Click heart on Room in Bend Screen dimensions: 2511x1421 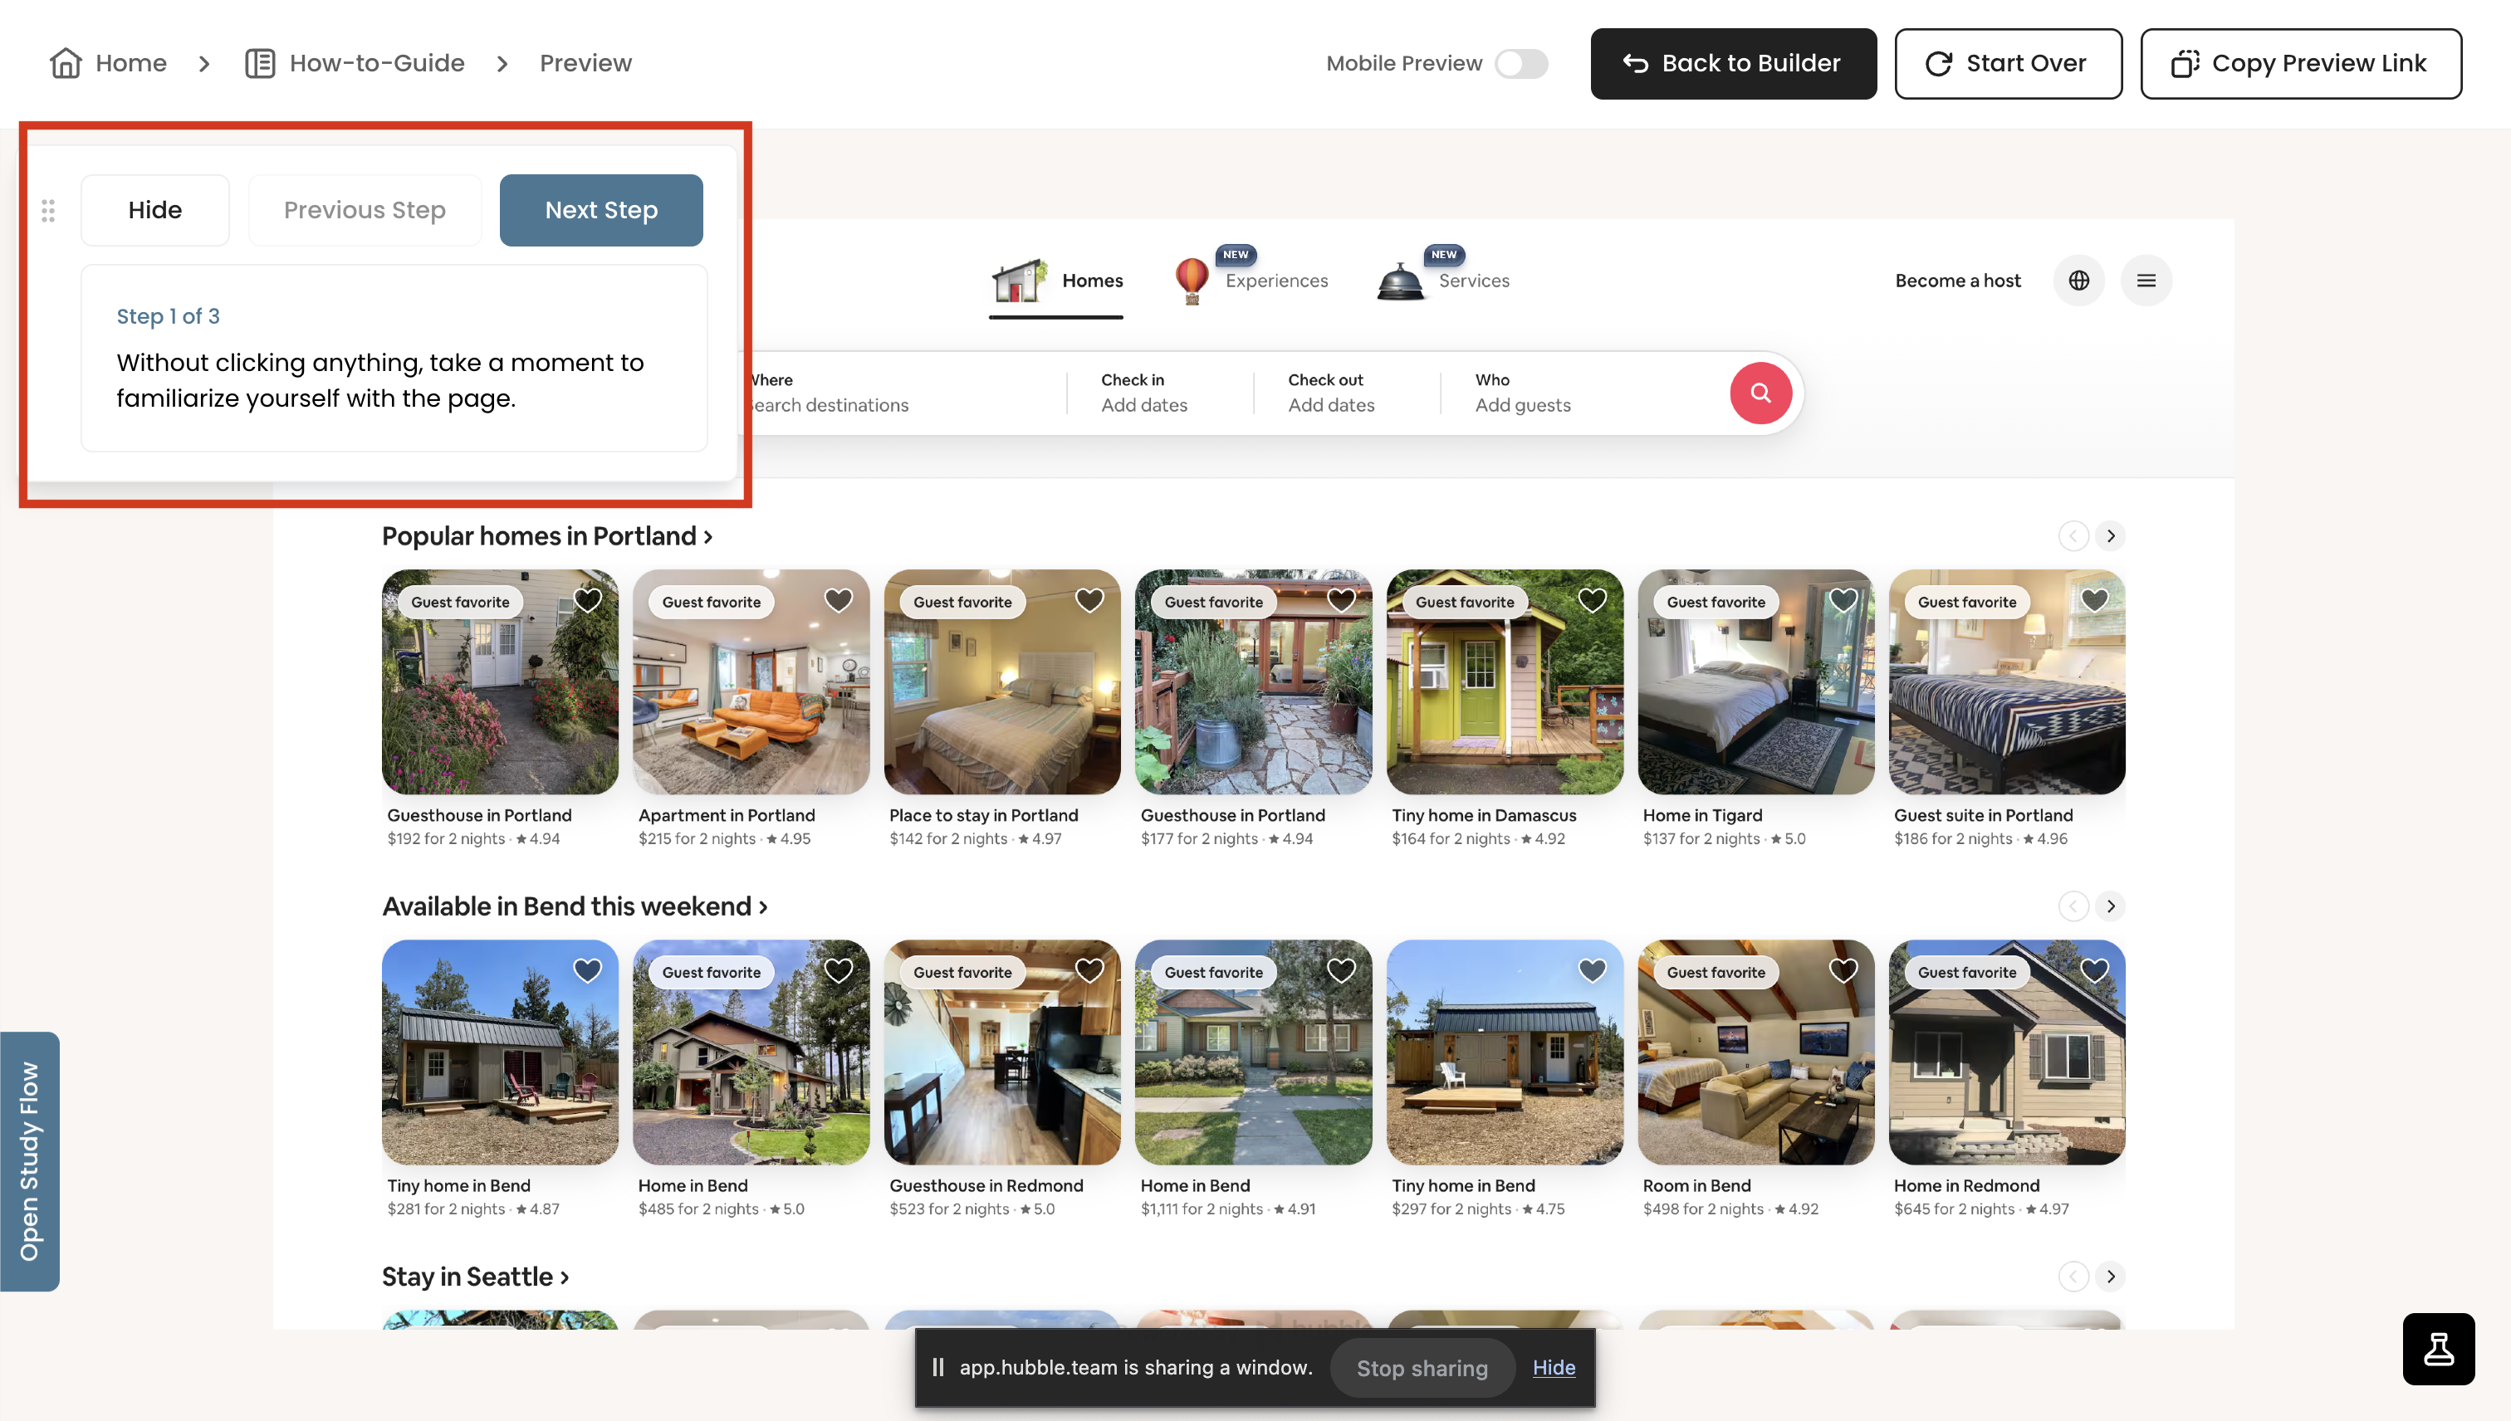(1843, 970)
